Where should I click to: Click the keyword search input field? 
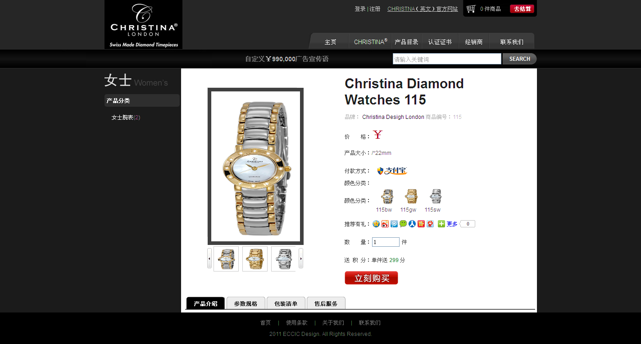447,59
